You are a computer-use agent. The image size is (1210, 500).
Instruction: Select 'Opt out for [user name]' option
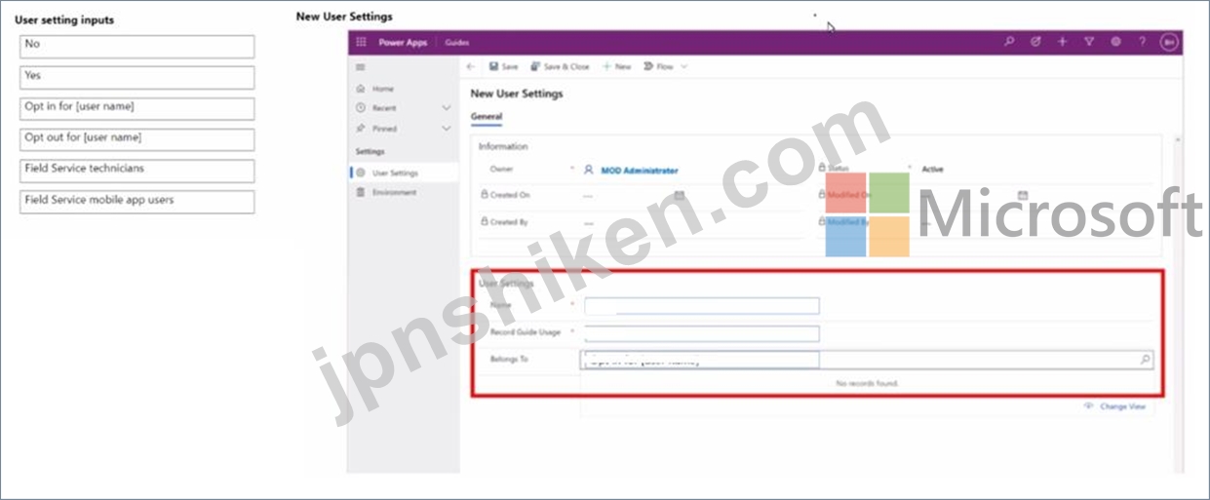[x=137, y=139]
